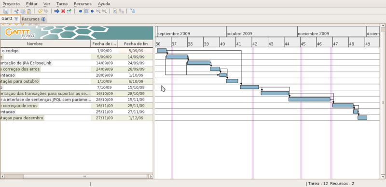Click the red X Delete task icon
The width and height of the screenshot is (386, 187).
coord(63,11)
